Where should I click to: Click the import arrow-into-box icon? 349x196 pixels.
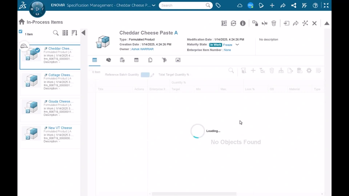click(286, 23)
